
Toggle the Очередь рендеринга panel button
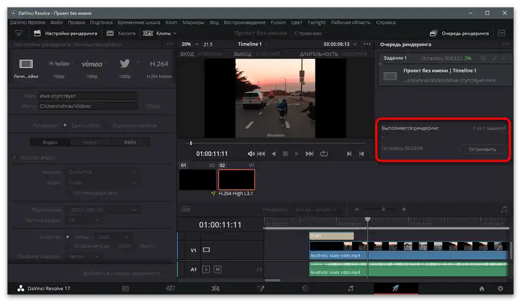click(459, 33)
